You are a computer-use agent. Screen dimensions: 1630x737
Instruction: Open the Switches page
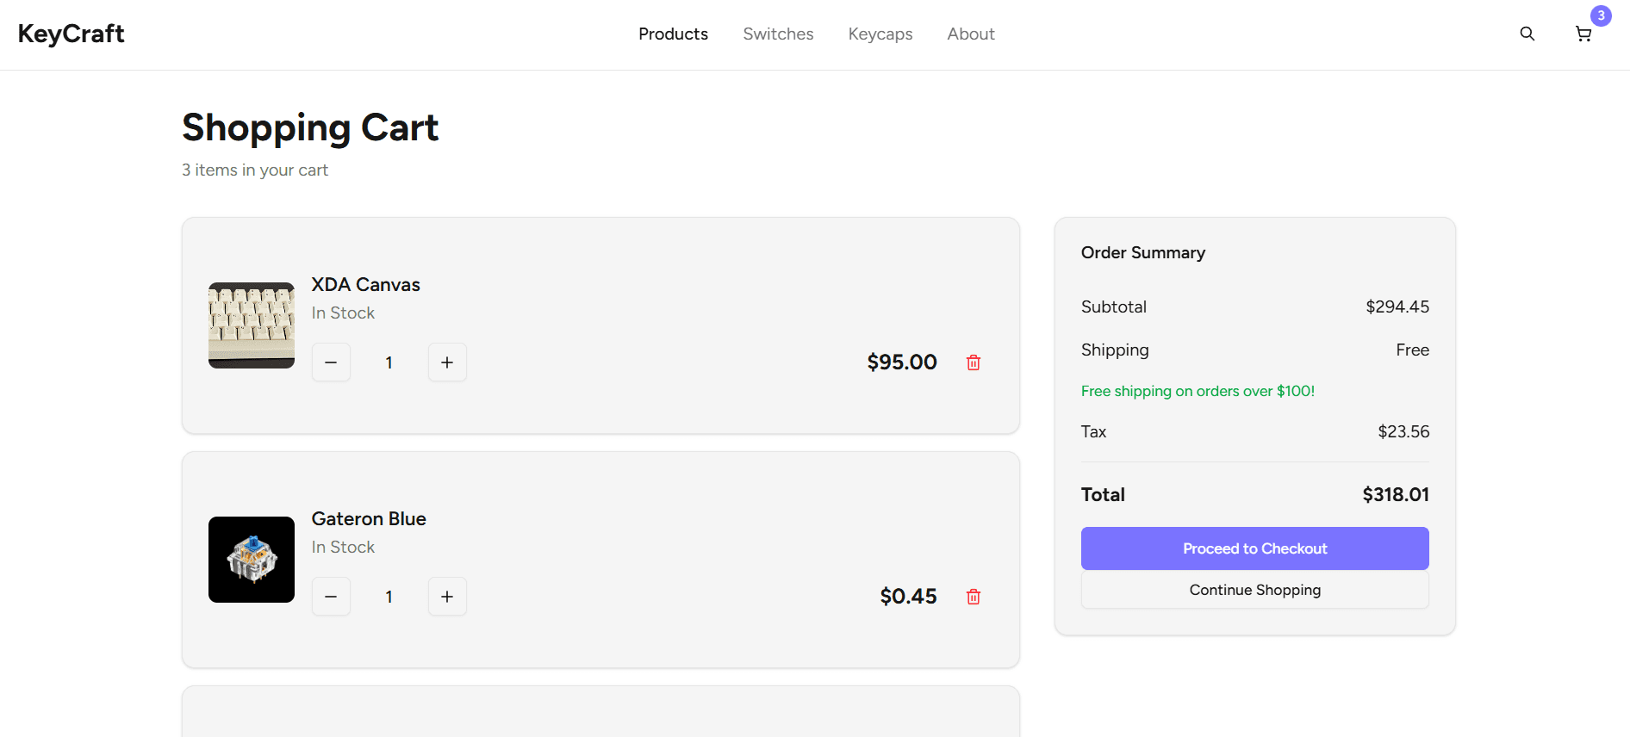click(x=778, y=34)
